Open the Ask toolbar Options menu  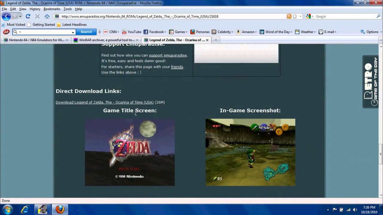(x=371, y=32)
